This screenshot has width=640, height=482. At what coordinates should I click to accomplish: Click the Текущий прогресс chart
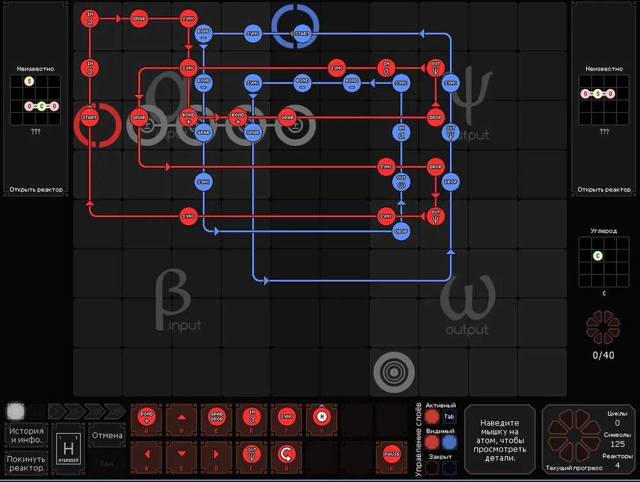(x=573, y=437)
